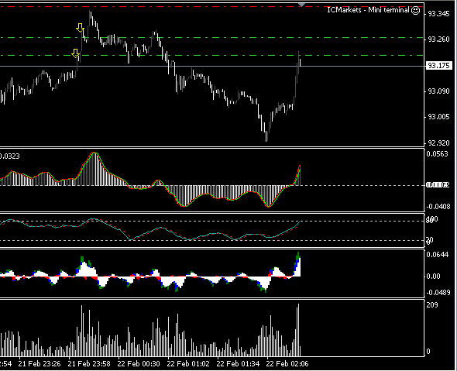This screenshot has height=371, width=457.
Task: Click the 209 volume scale maximum
Action: point(432,305)
